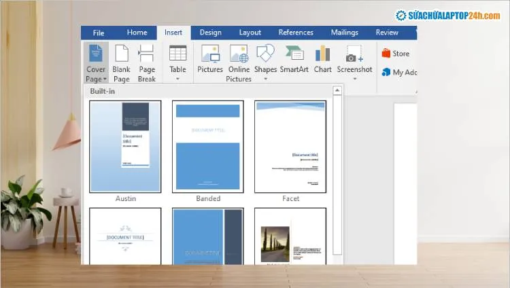The height and width of the screenshot is (288, 510).
Task: Open the Cover Page gallery button
Action: point(96,62)
